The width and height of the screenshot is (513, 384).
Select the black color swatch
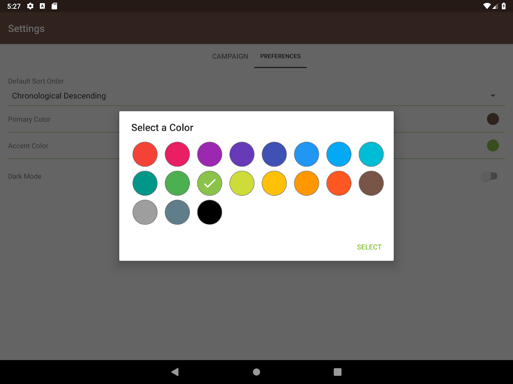point(209,212)
